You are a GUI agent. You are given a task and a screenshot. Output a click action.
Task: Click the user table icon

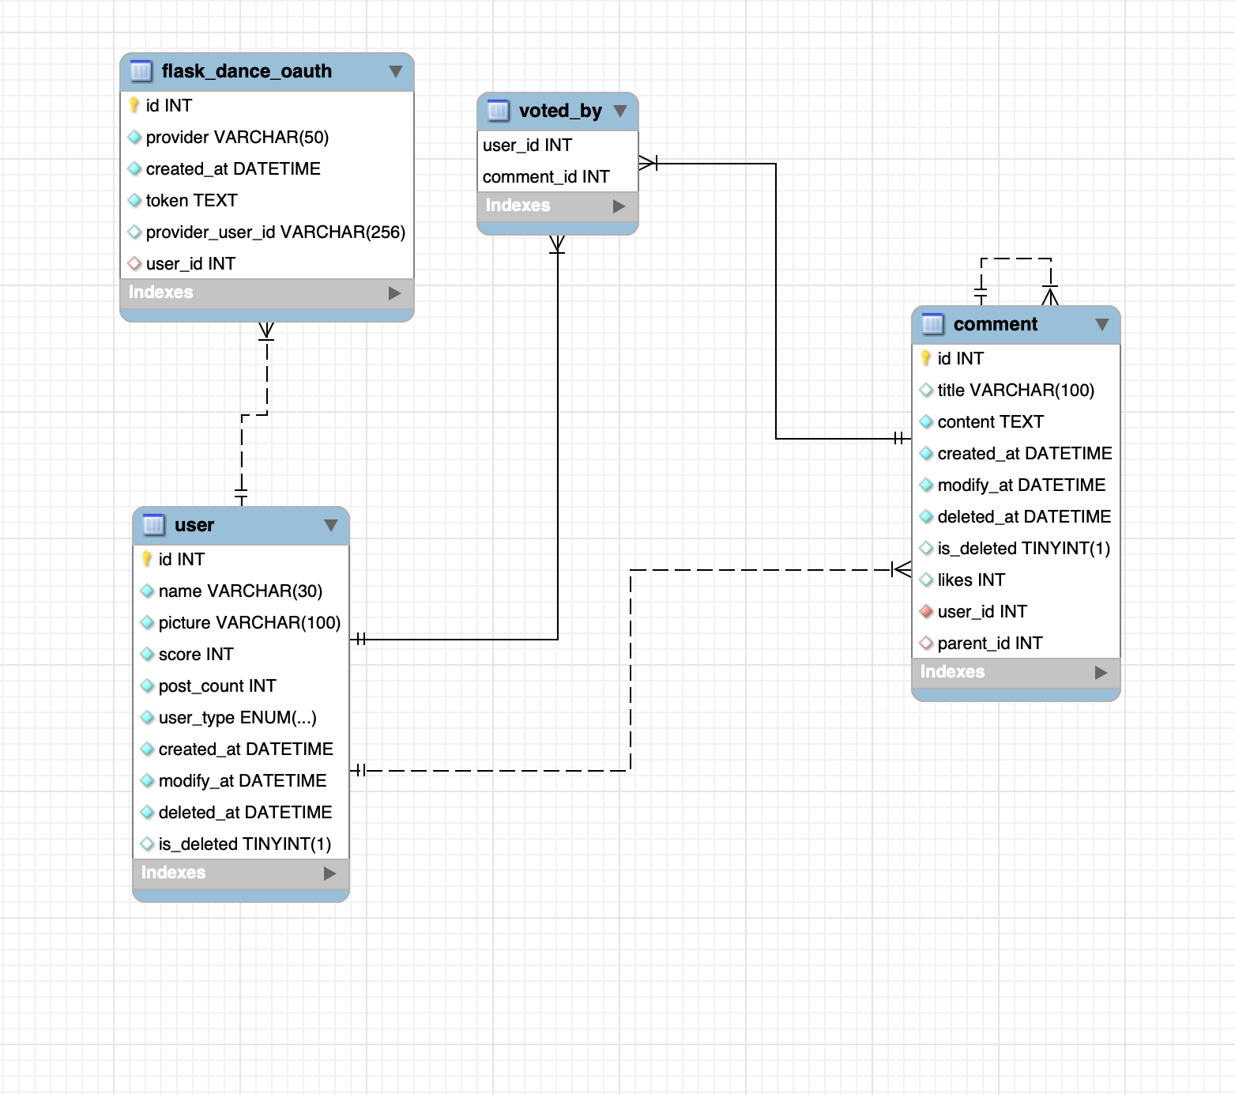click(x=153, y=525)
